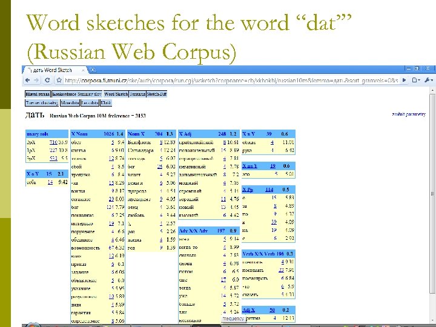Viewport: 436px width, 327px height.
Task: Click into the corpora.fi.muni.cz address bar
Action: point(231,81)
